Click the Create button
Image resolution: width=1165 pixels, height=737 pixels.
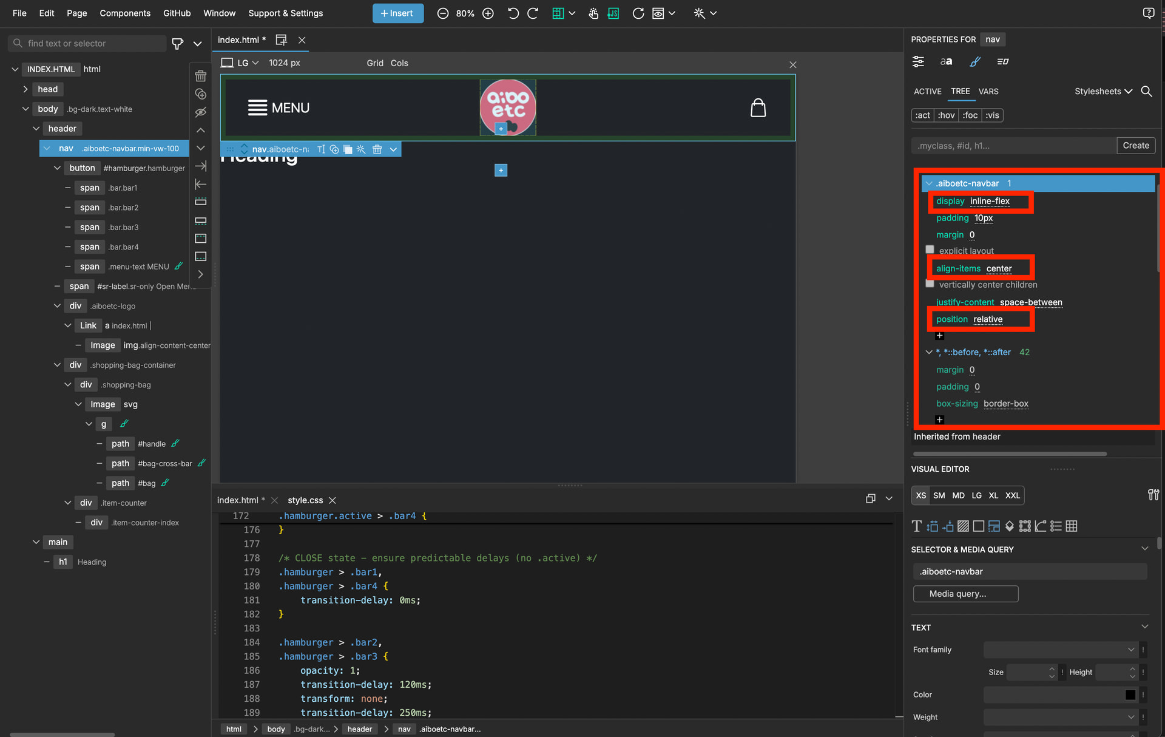(x=1135, y=146)
